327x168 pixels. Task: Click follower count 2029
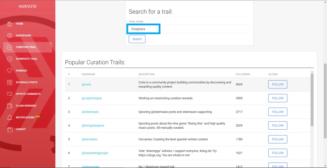click(239, 126)
